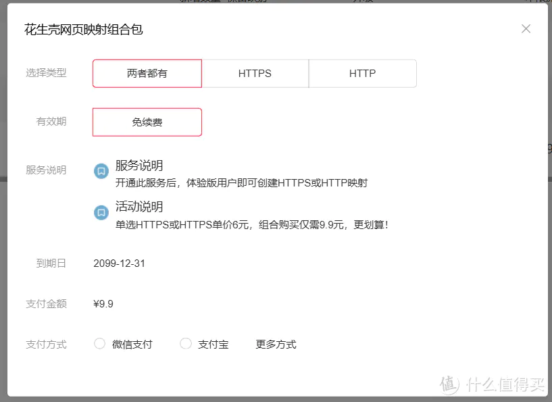The height and width of the screenshot is (402, 552).
Task: Choose the 两者都有 type option
Action: pos(147,74)
